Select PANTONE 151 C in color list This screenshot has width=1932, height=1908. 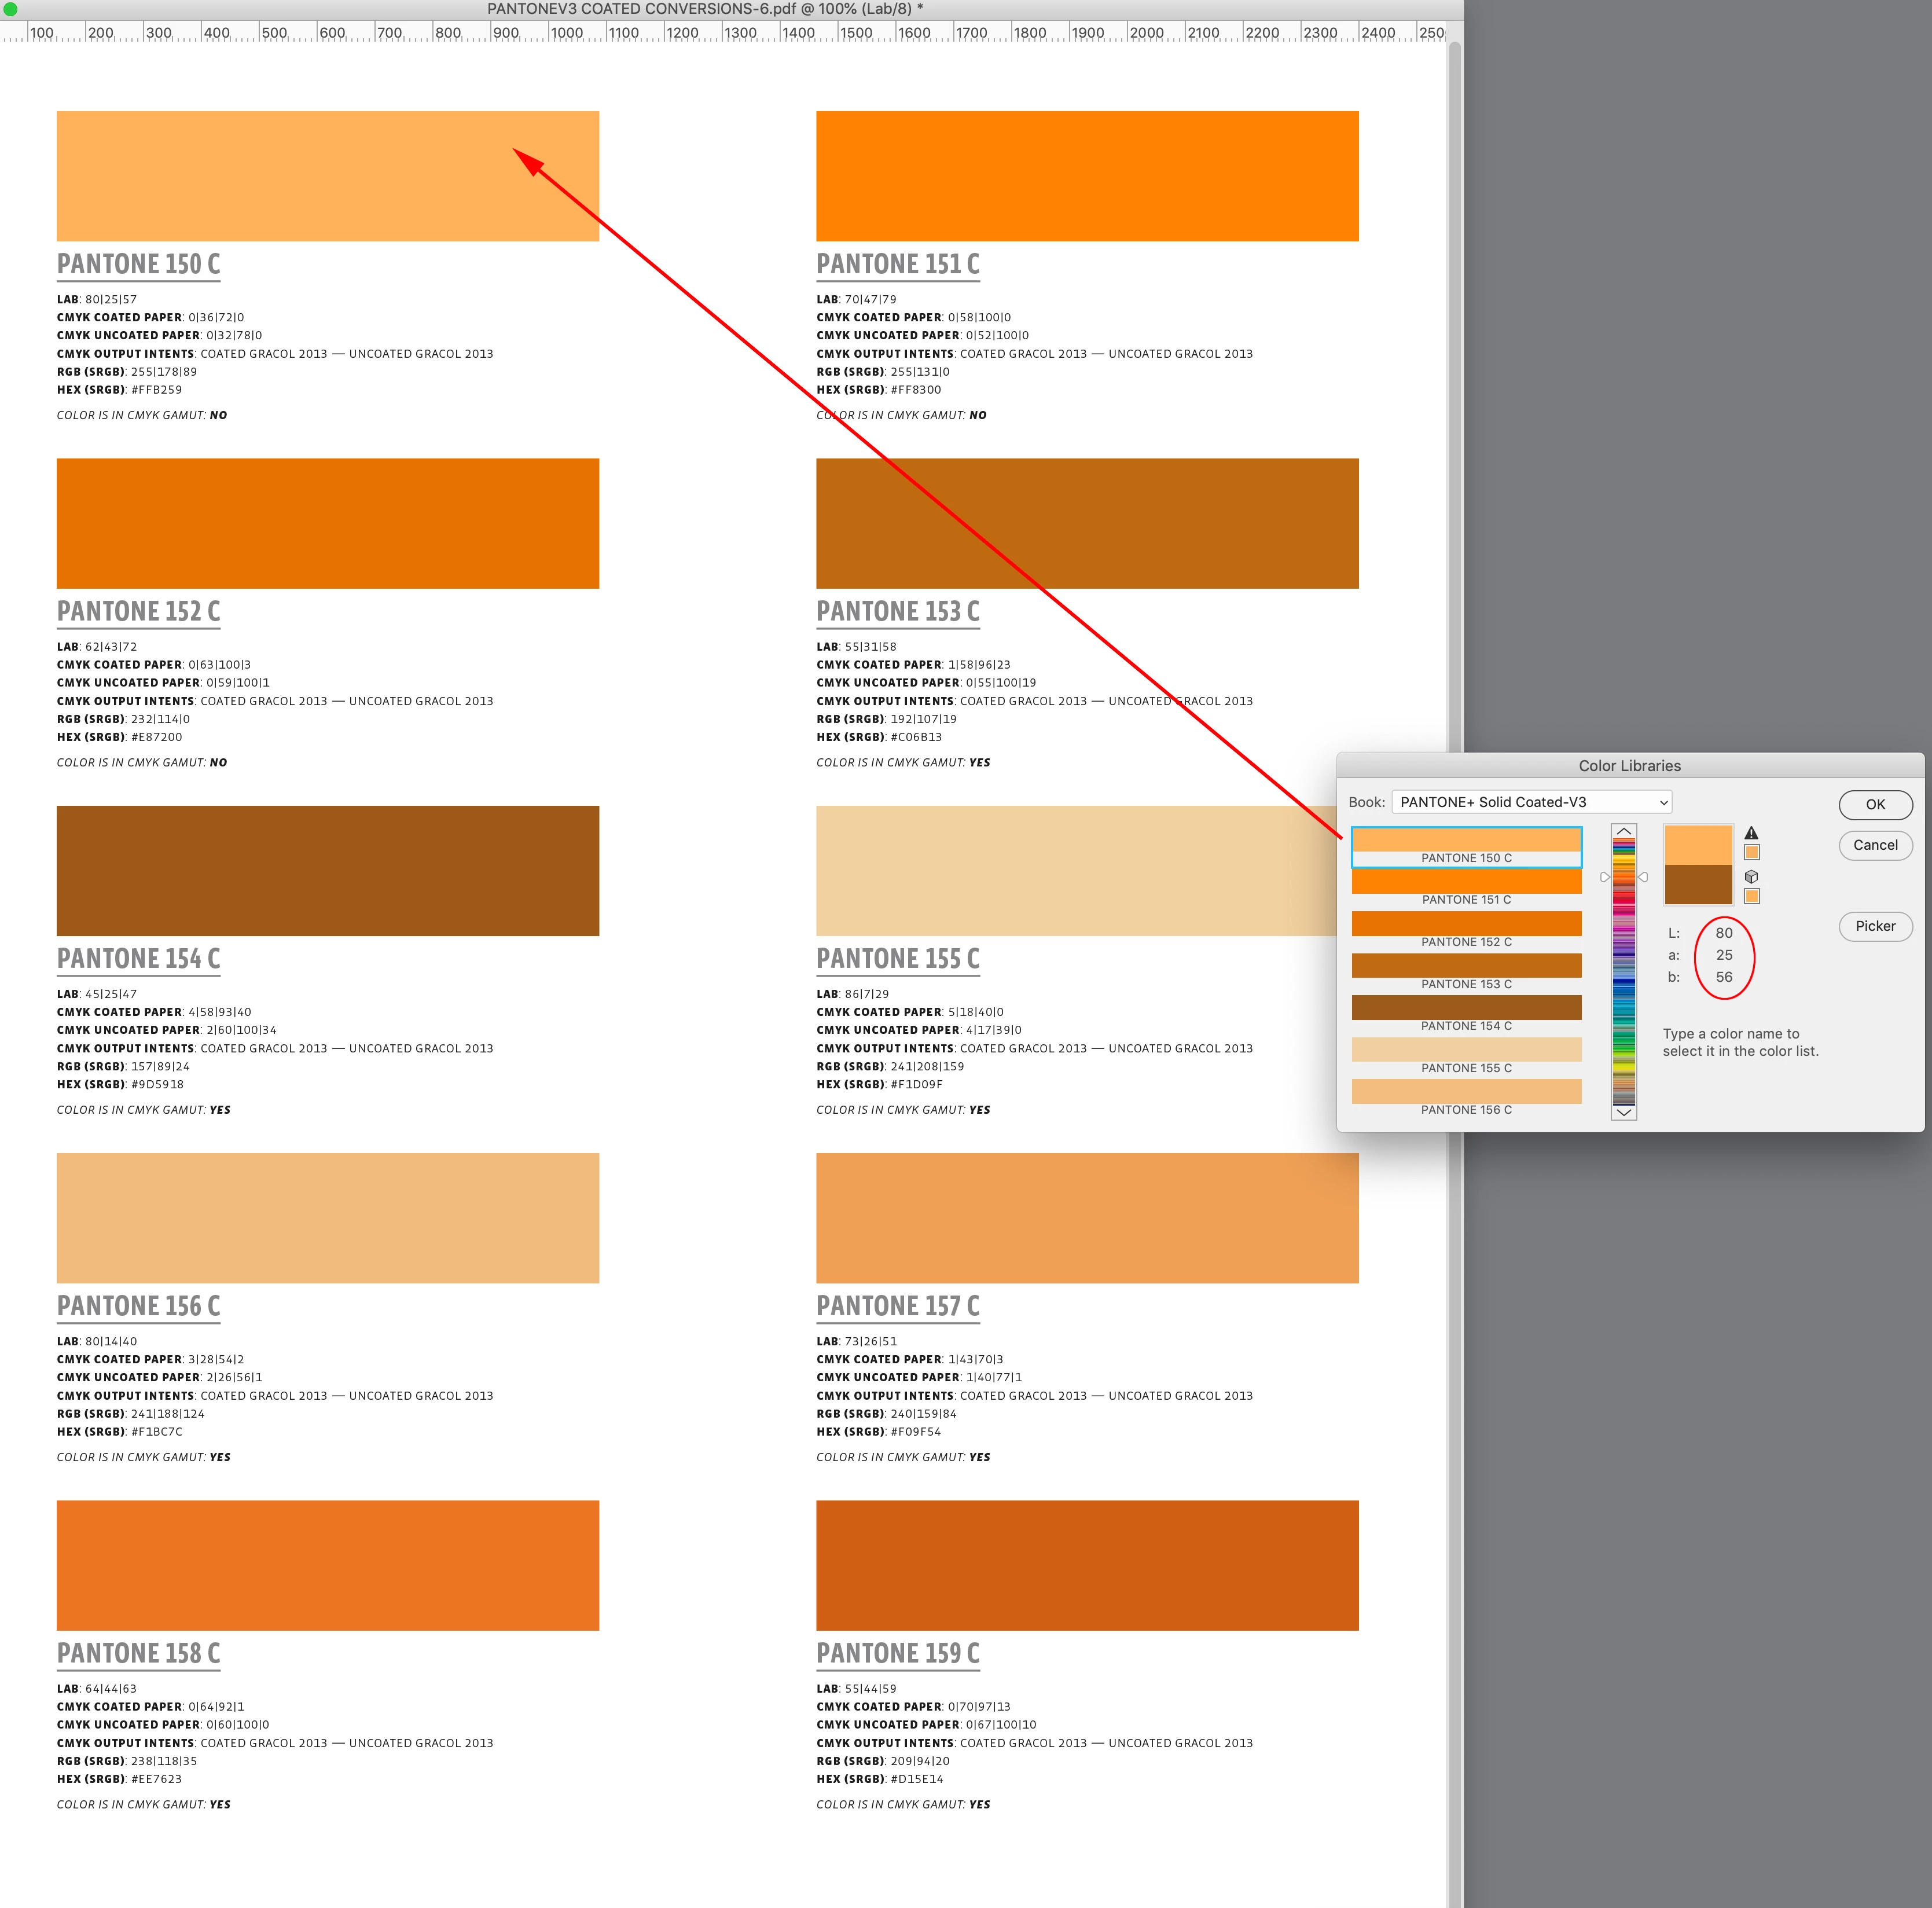tap(1466, 886)
